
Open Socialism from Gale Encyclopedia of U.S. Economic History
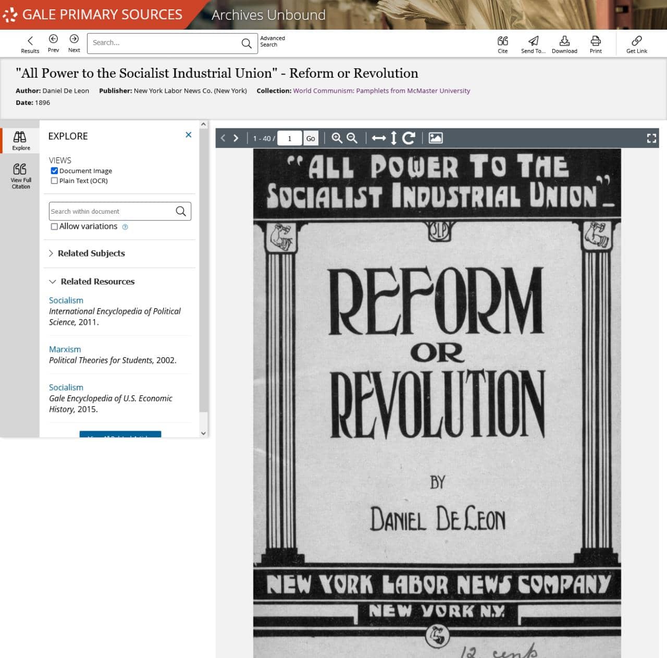(x=66, y=387)
